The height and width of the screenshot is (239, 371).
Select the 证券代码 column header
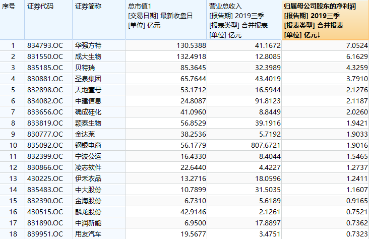click(48, 20)
